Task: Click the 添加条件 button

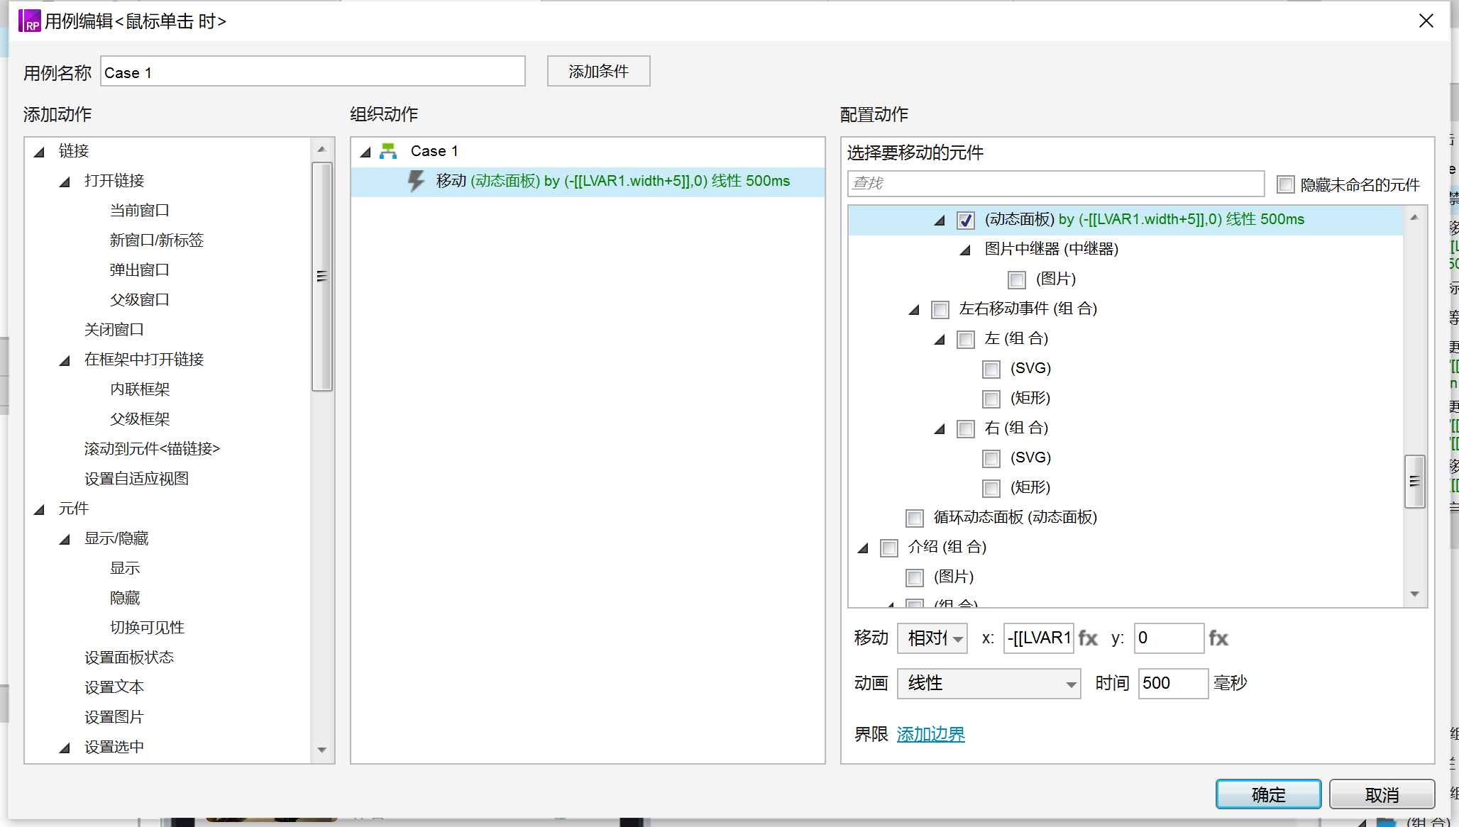Action: [598, 72]
